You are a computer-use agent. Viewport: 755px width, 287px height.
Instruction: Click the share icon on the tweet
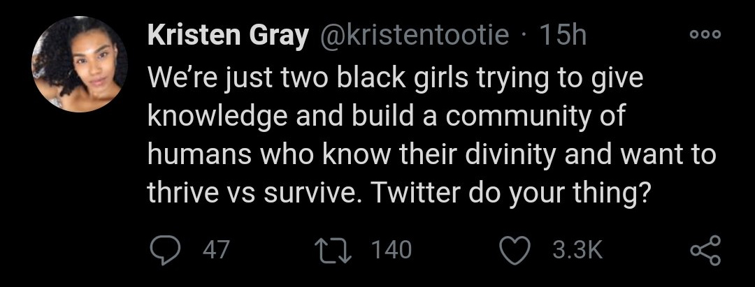704,249
